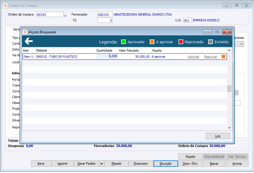Image resolution: width=254 pixels, height=173 pixels.
Task: Click the Valor Faturado 30.000,00 cell
Action: pyautogui.click(x=135, y=57)
